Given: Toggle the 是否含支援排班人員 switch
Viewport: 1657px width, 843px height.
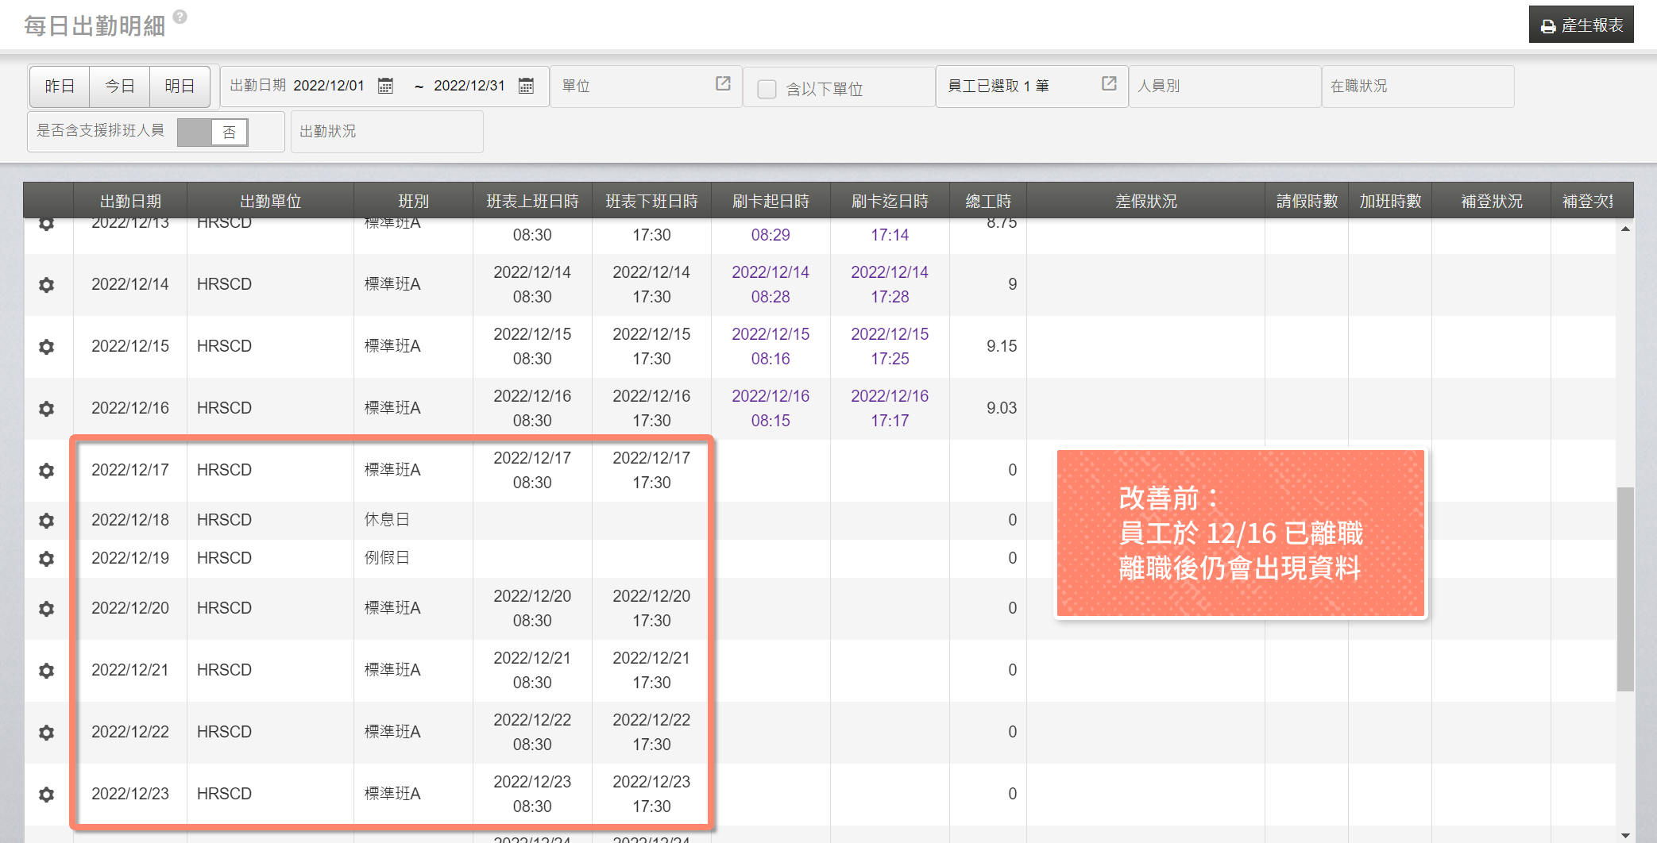Looking at the screenshot, I should click(x=213, y=132).
